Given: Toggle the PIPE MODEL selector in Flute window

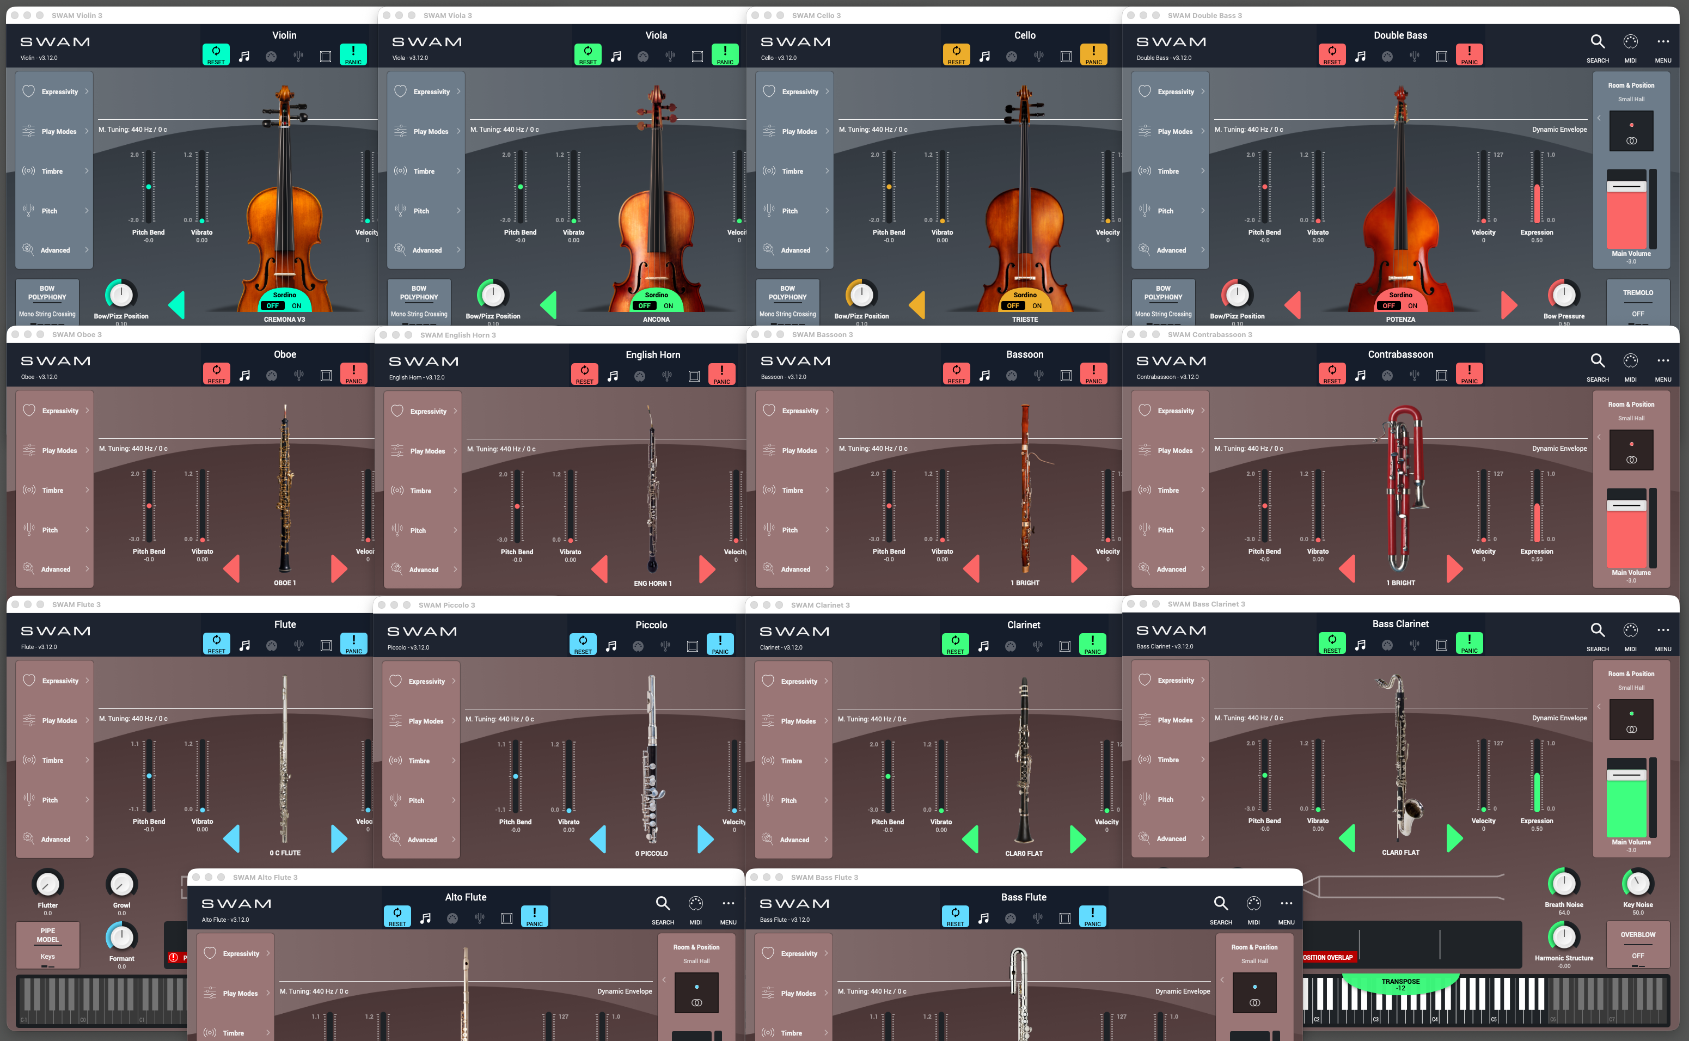Looking at the screenshot, I should [x=47, y=945].
